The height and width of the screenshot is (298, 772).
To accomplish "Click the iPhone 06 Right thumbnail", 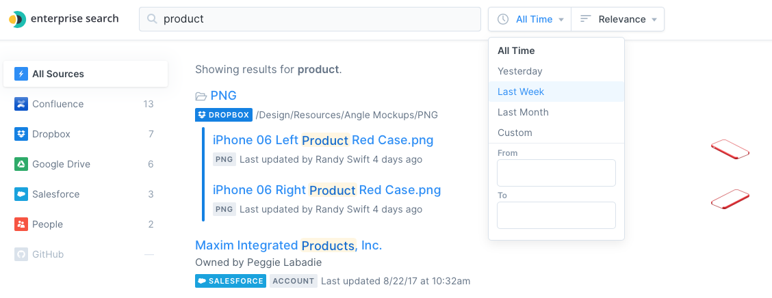I will [730, 199].
